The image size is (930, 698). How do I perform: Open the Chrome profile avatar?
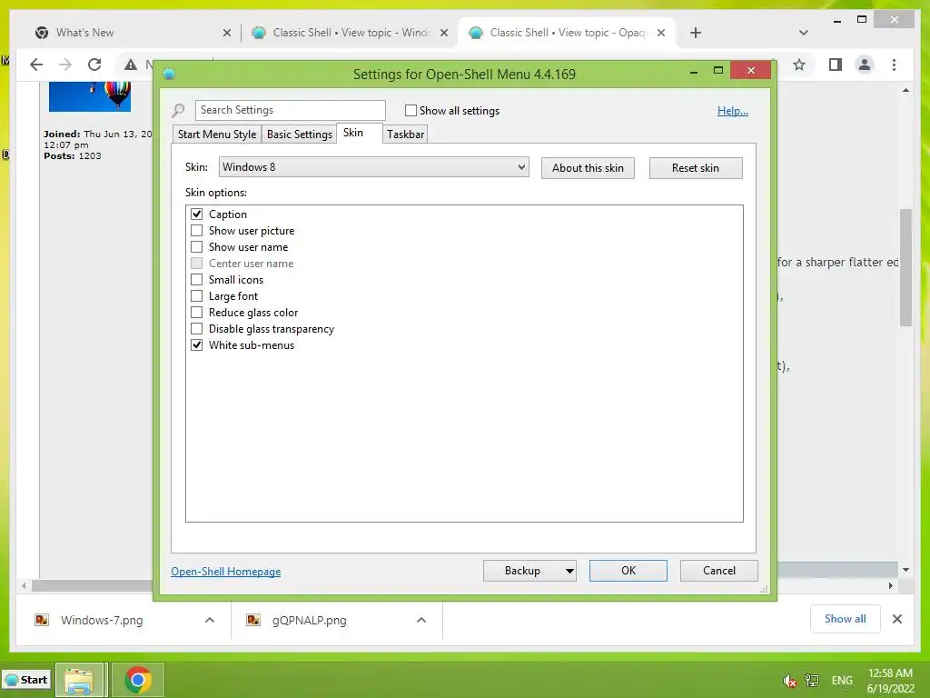[x=865, y=65]
